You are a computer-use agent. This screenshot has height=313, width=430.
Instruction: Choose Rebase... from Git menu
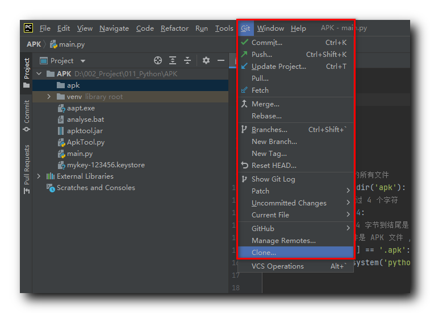point(295,116)
